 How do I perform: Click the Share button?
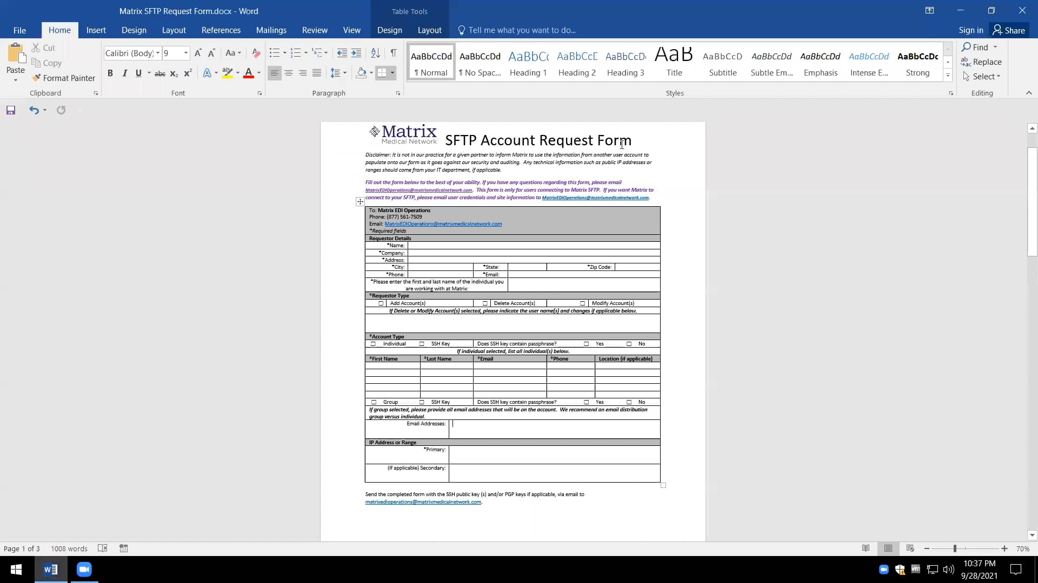(1010, 30)
